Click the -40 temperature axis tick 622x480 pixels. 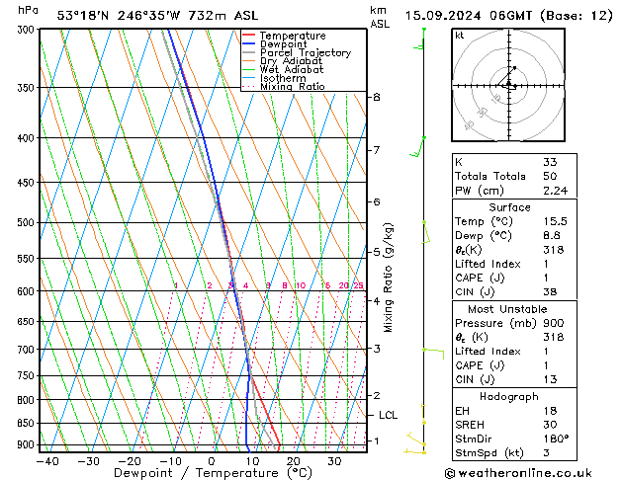[x=47, y=461]
